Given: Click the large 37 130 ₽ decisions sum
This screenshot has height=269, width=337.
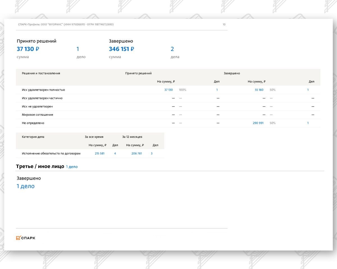Looking at the screenshot, I should point(28,49).
